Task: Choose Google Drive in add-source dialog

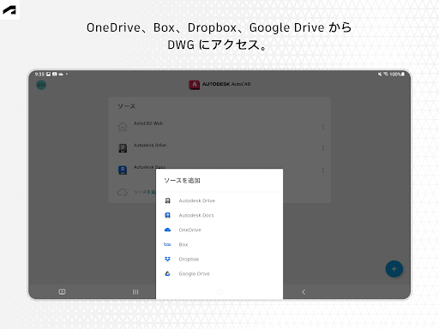Action: pyautogui.click(x=219, y=273)
